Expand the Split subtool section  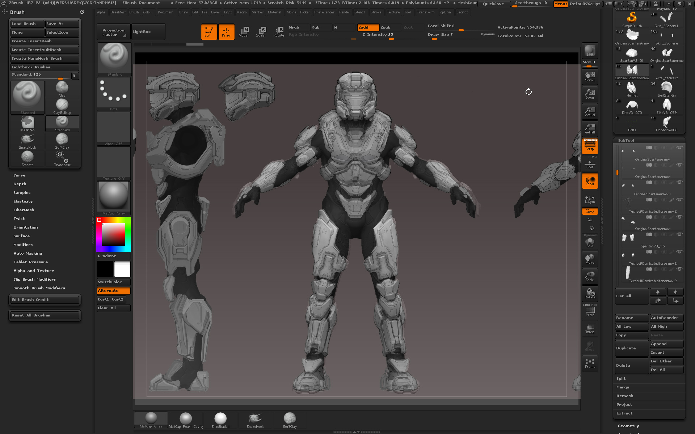621,378
